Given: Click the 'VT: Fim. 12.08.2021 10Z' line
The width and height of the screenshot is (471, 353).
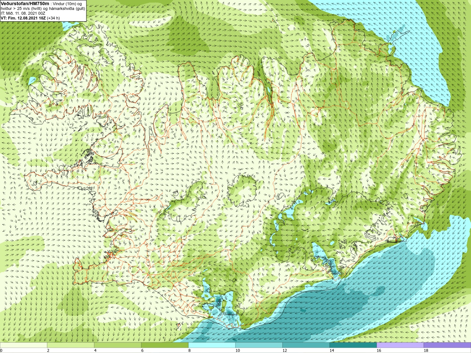Looking at the screenshot, I should [x=23, y=18].
